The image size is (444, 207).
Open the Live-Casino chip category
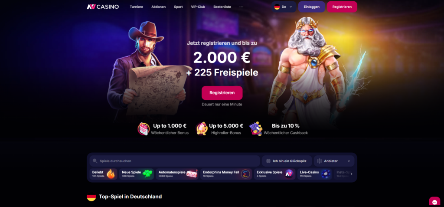click(315, 174)
